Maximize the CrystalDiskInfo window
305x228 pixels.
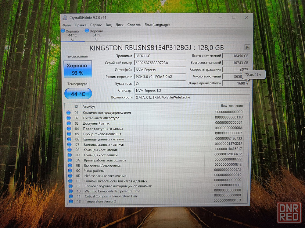click(x=234, y=17)
